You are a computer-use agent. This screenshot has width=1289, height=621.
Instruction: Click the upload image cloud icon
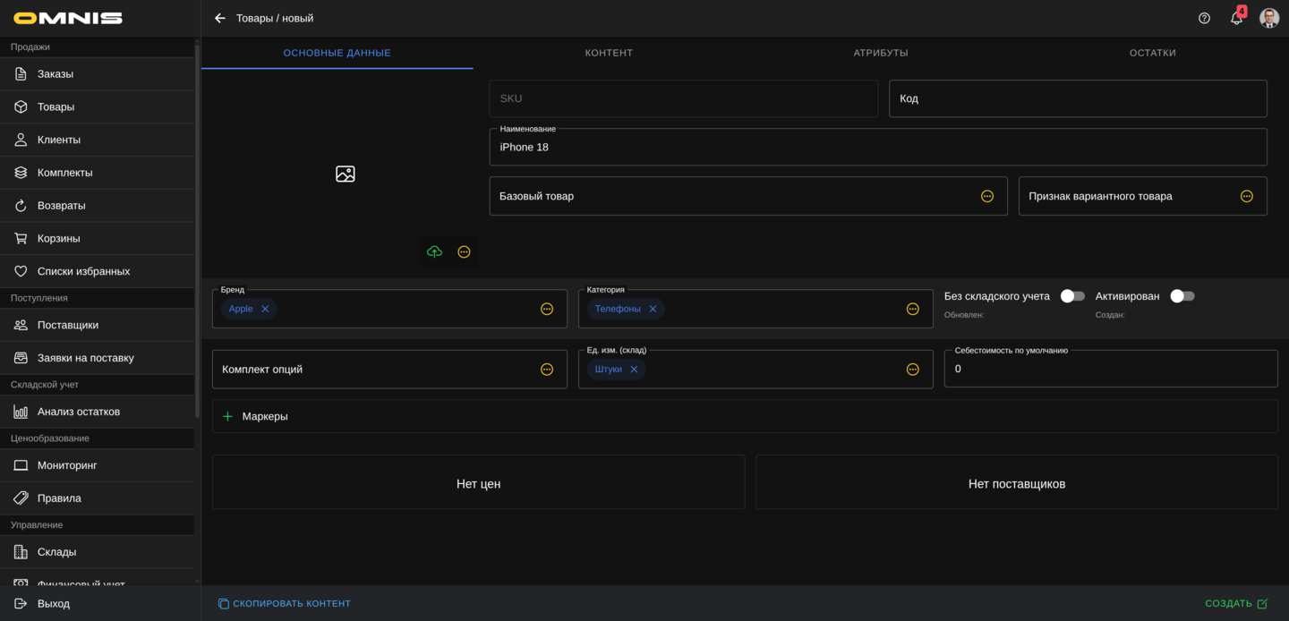[x=434, y=252]
